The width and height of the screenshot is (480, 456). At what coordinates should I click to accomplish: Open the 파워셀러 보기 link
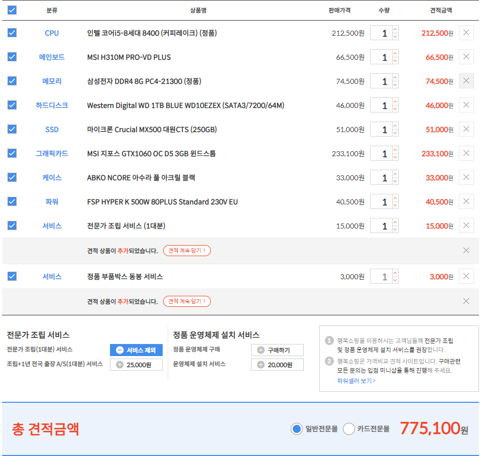click(356, 381)
